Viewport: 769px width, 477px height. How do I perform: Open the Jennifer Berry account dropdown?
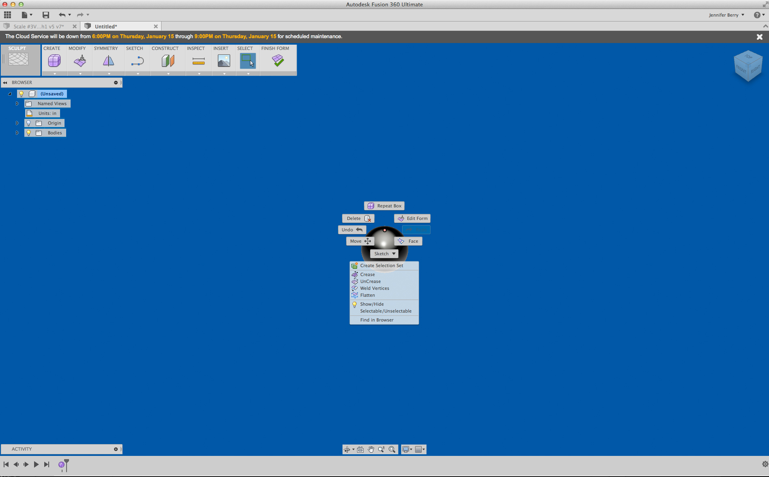(x=726, y=15)
